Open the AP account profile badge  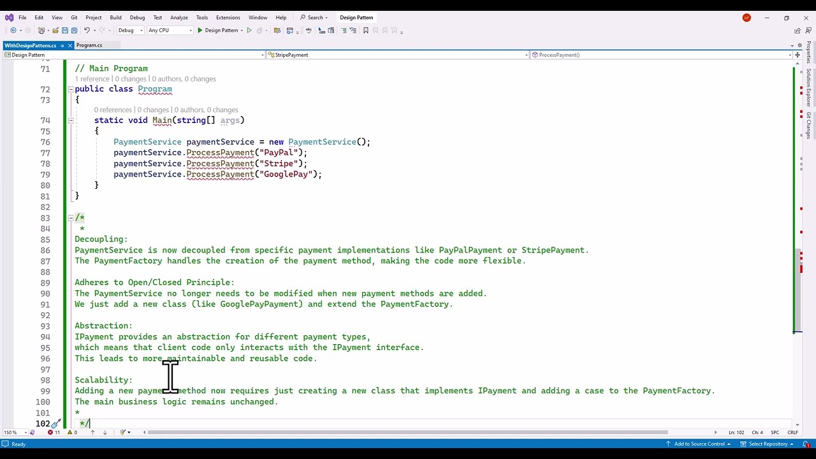[747, 17]
